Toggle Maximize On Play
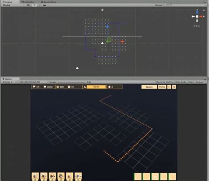 tap(165, 82)
